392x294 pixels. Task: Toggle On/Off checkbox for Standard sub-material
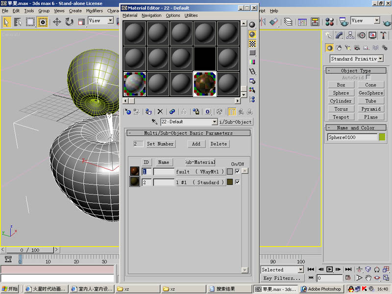[237, 182]
